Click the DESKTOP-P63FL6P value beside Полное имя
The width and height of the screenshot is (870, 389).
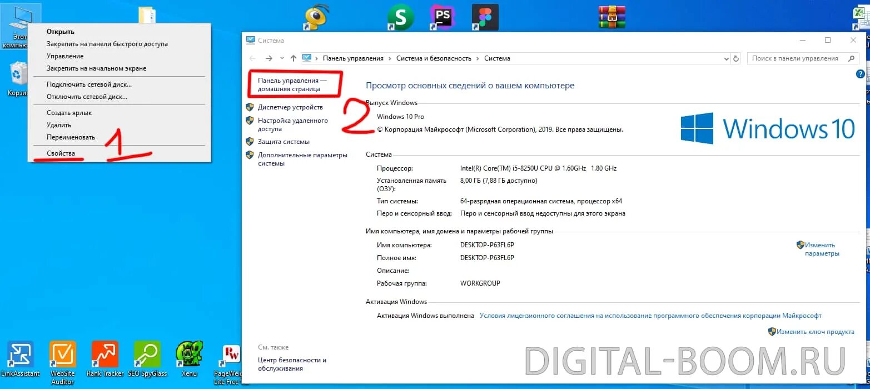[x=487, y=258]
